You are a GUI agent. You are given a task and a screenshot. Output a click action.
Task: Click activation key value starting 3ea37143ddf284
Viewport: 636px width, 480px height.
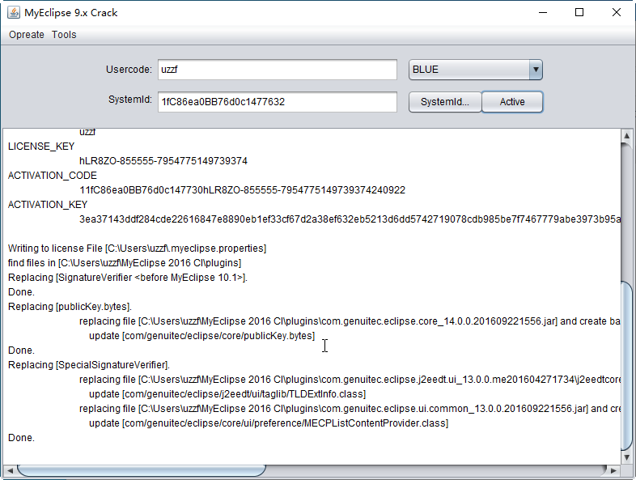coord(350,219)
